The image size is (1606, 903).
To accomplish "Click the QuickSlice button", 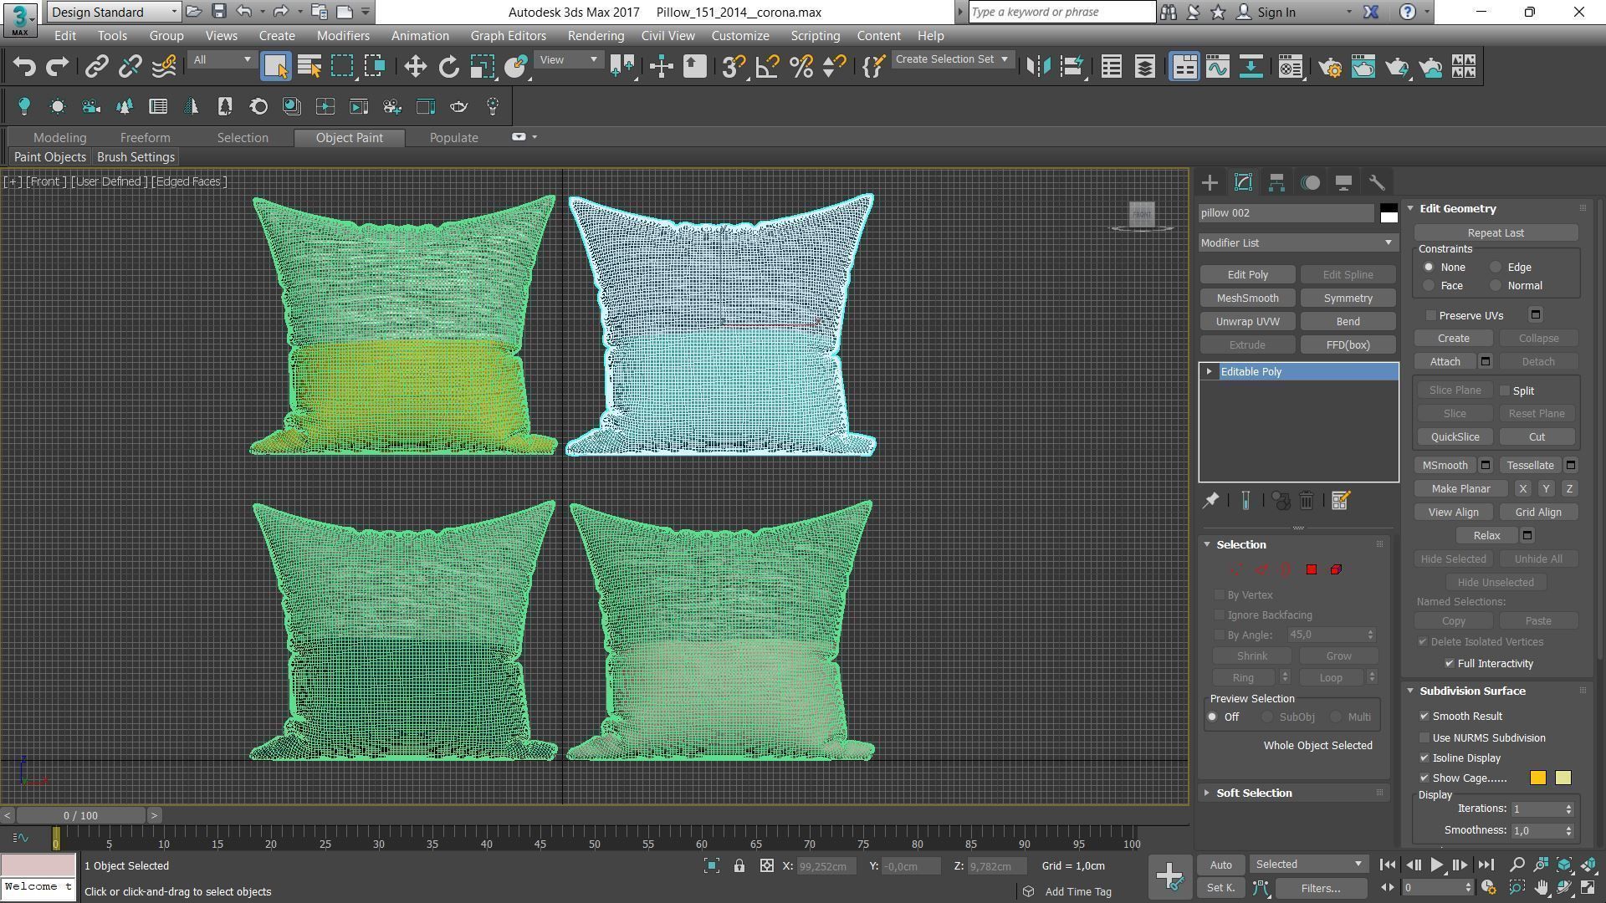I will click(1455, 437).
